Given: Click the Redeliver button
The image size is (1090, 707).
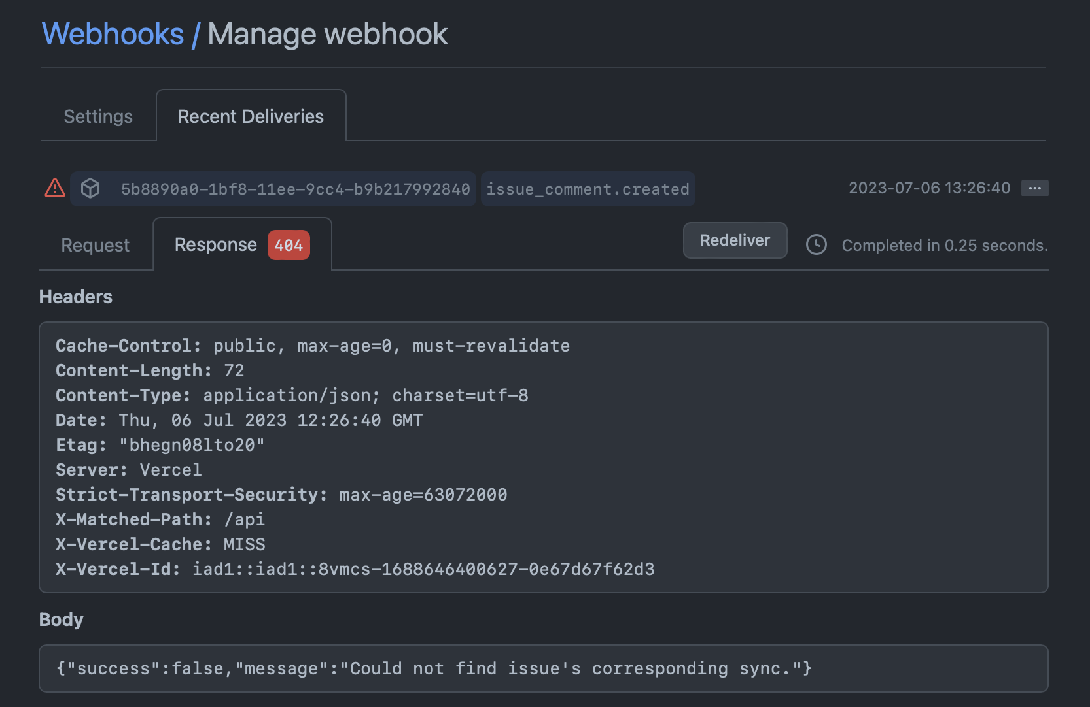Looking at the screenshot, I should pos(735,240).
